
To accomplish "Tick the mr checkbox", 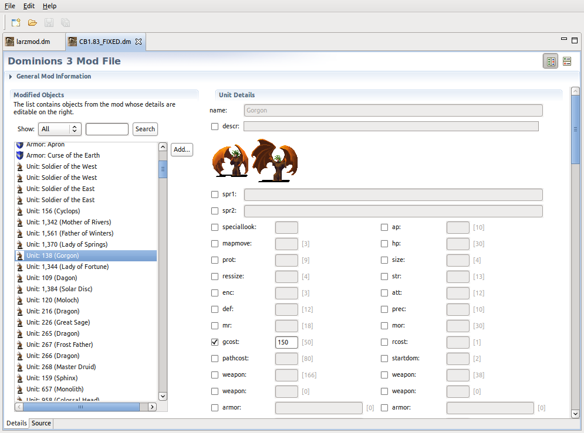I will (x=215, y=326).
